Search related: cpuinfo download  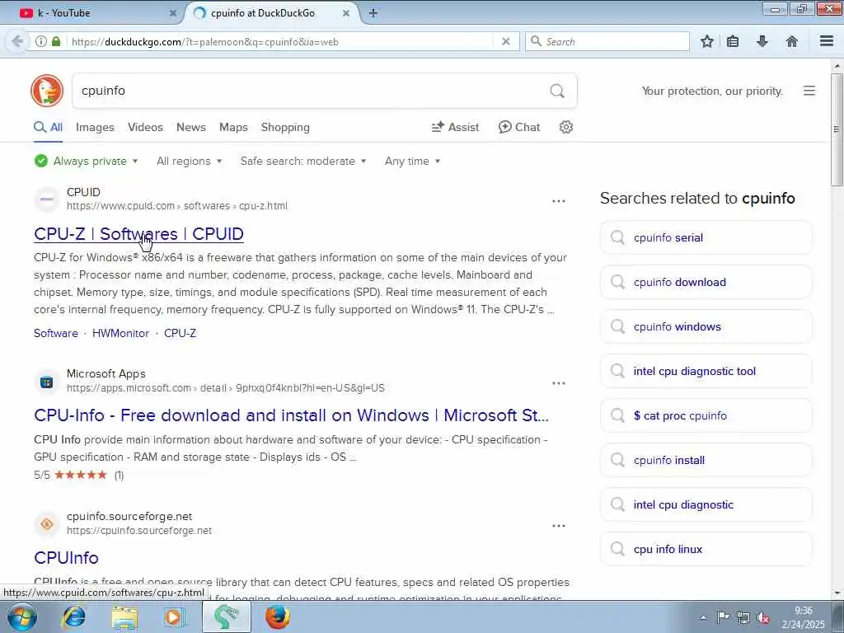coord(706,282)
